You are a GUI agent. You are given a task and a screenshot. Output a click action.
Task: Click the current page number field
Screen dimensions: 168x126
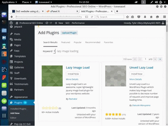(x=145, y=59)
